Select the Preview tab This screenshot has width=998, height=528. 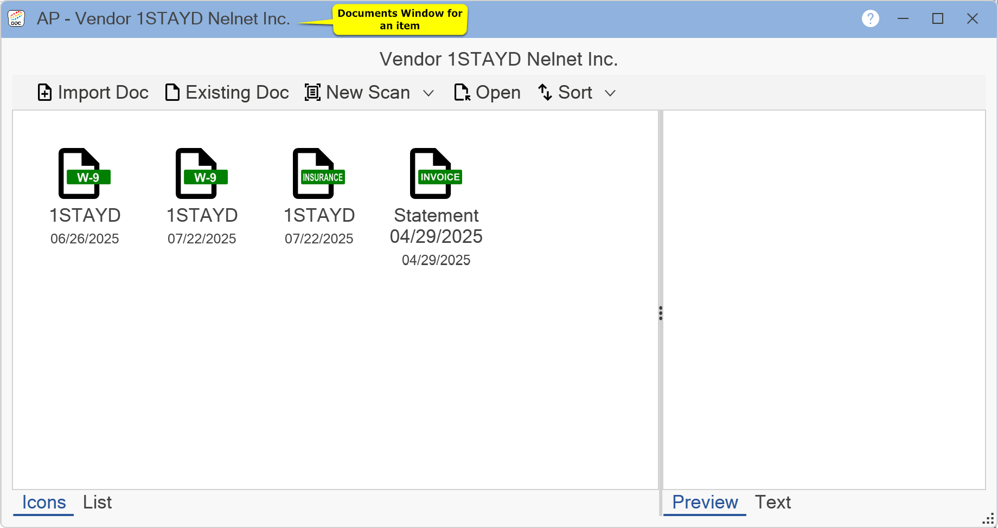coord(705,503)
